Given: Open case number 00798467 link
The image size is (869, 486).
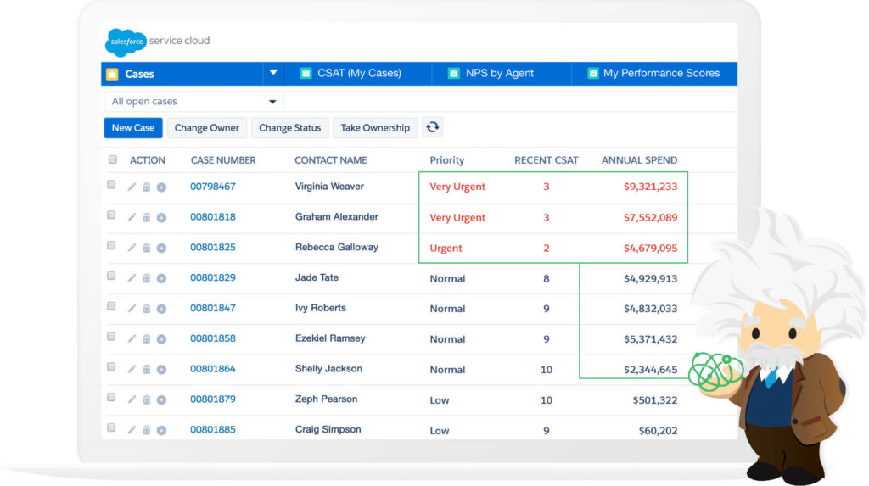Looking at the screenshot, I should (x=213, y=187).
